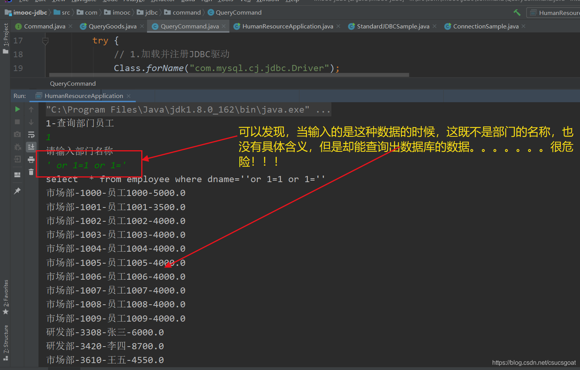The width and height of the screenshot is (580, 370).
Task: Switch to the StandardJDBCSample.java tab
Action: click(393, 26)
